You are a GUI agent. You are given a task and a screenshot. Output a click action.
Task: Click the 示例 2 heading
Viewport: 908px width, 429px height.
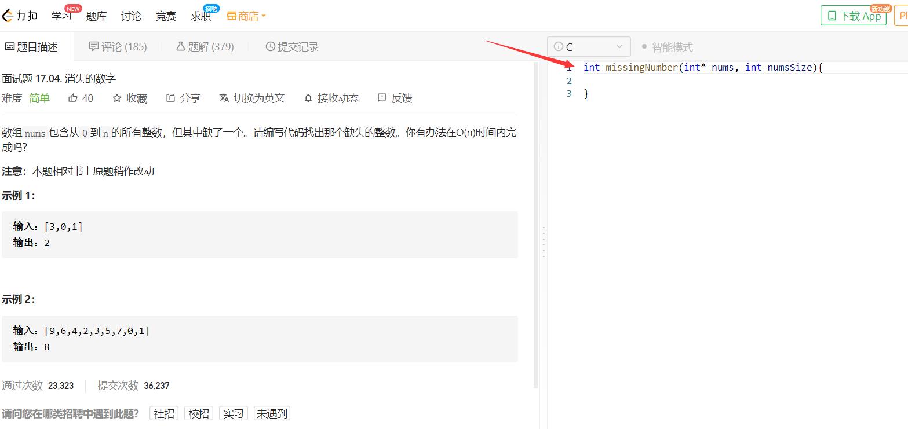[x=19, y=299]
